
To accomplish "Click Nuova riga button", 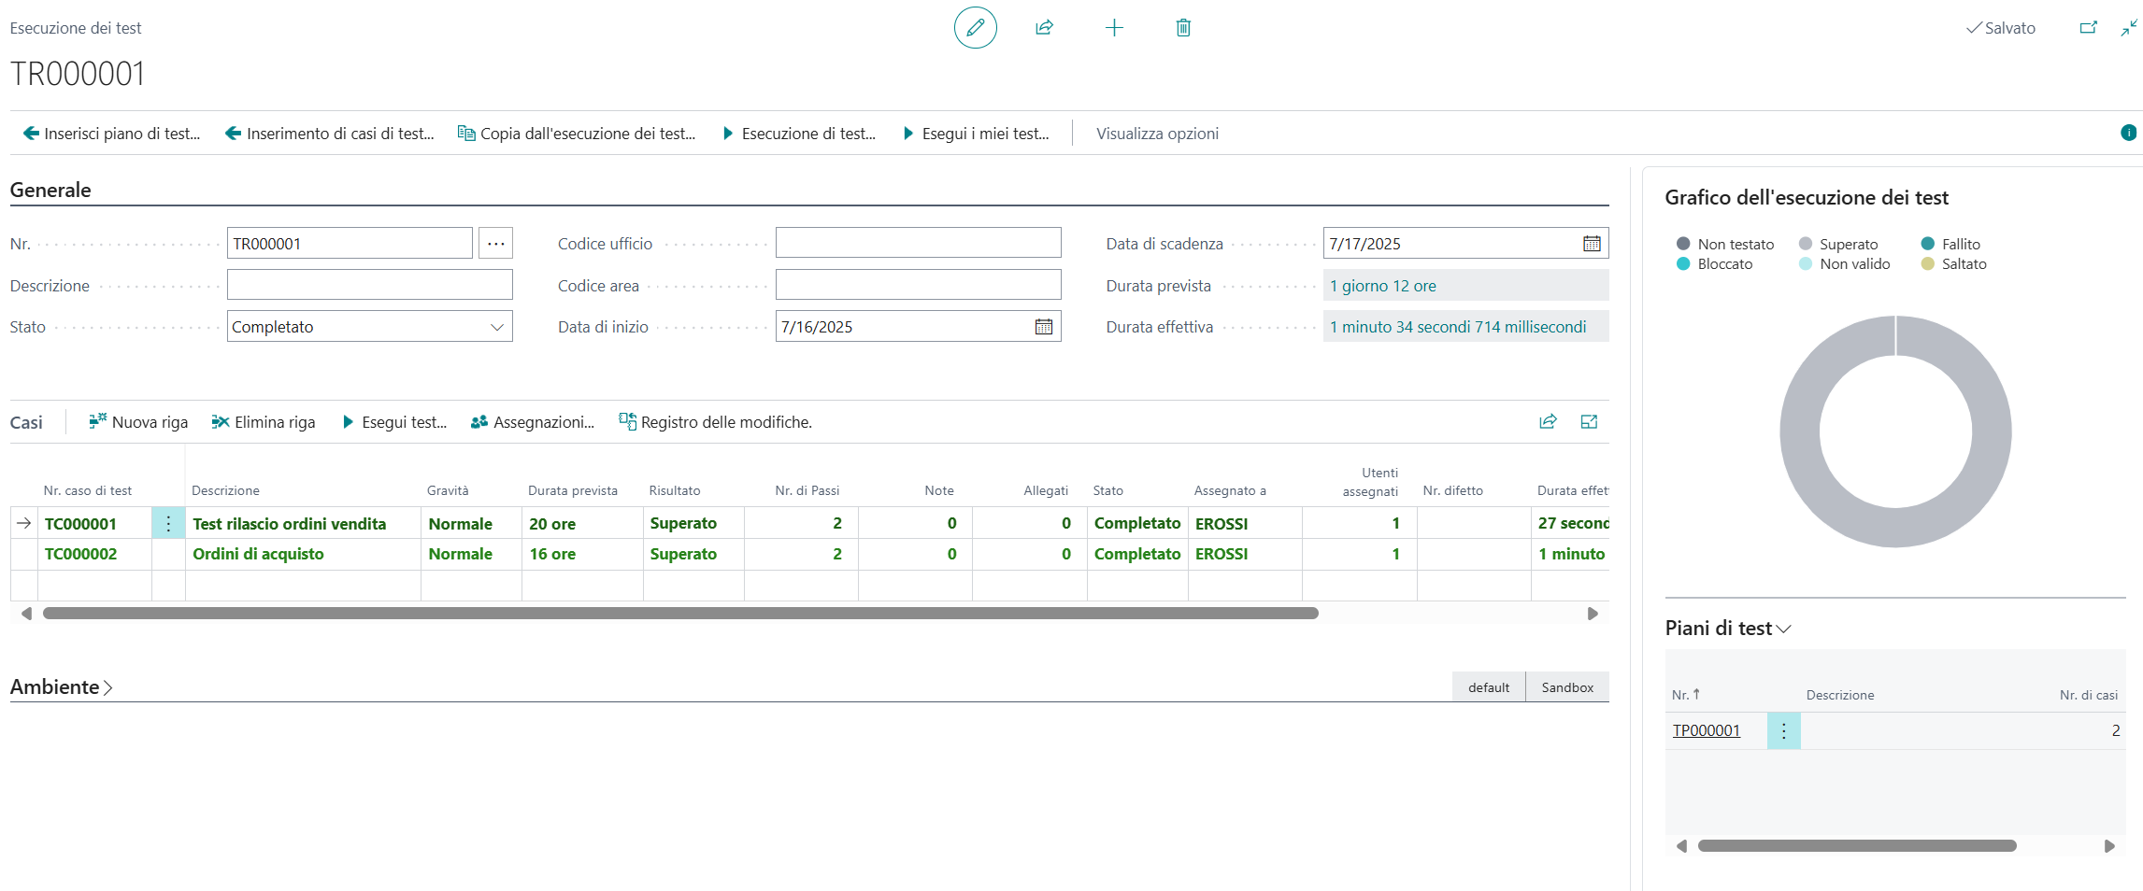I will tap(138, 422).
